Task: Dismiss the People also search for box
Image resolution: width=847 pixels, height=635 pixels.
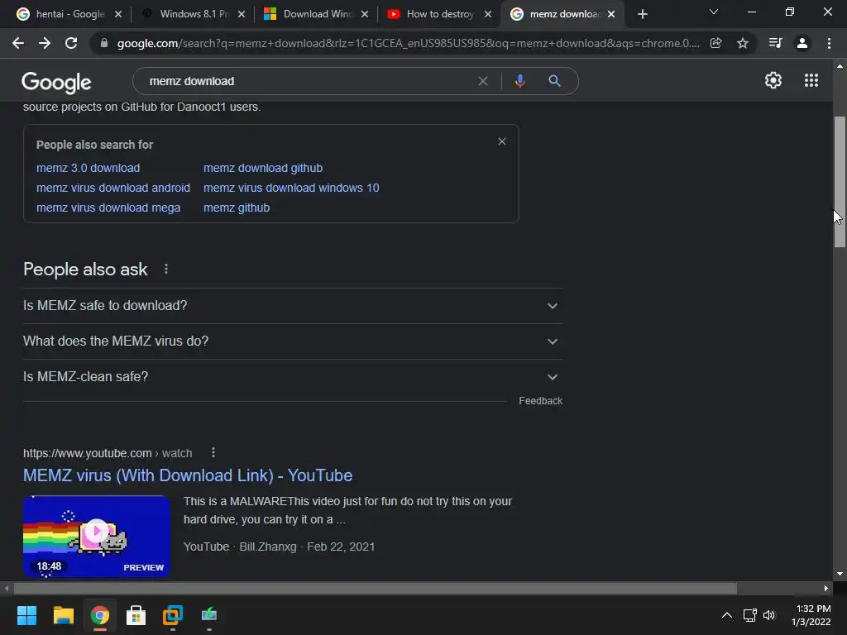Action: coord(502,141)
